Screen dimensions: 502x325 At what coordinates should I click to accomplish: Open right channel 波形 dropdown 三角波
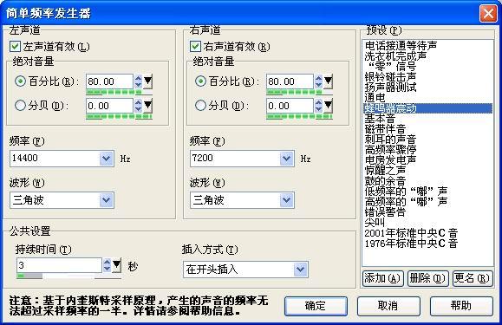point(286,200)
